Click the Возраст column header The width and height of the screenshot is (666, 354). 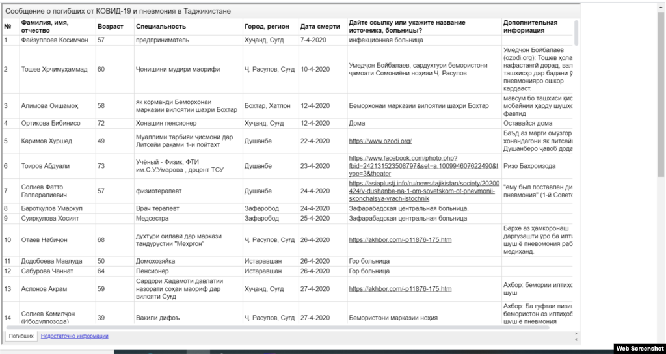coord(109,27)
